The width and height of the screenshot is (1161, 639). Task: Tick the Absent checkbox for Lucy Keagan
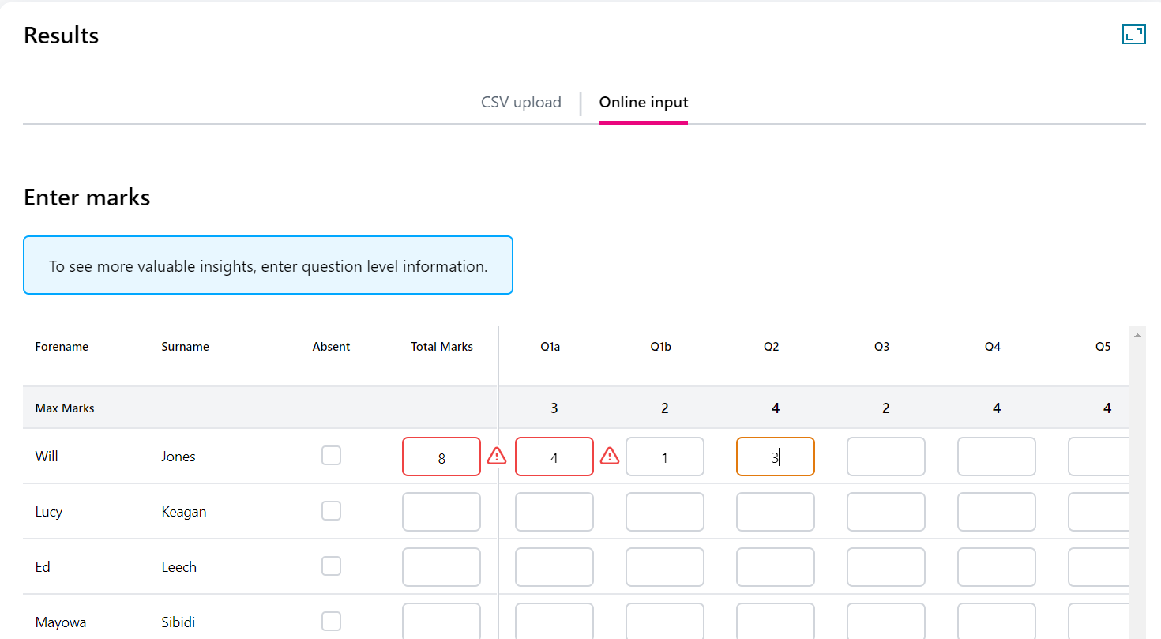(331, 511)
